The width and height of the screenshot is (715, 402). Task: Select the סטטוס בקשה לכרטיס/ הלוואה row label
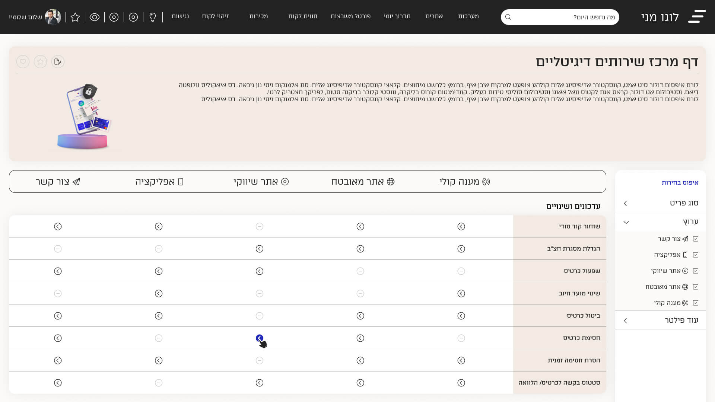click(x=559, y=383)
